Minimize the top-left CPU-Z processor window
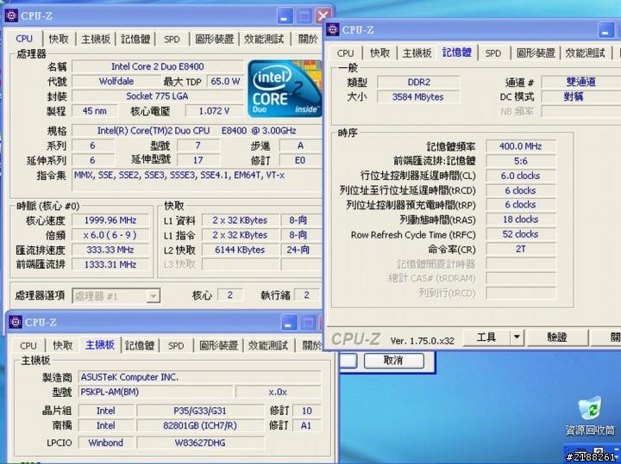The height and width of the screenshot is (464, 621). [284, 16]
